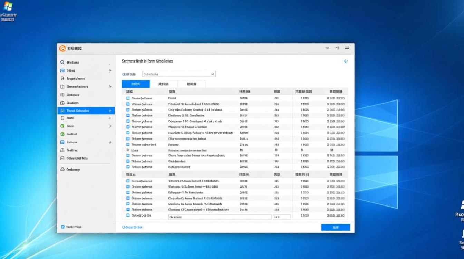Expand the highlighted sidebar item's arrow
The width and height of the screenshot is (464, 259).
click(x=110, y=110)
